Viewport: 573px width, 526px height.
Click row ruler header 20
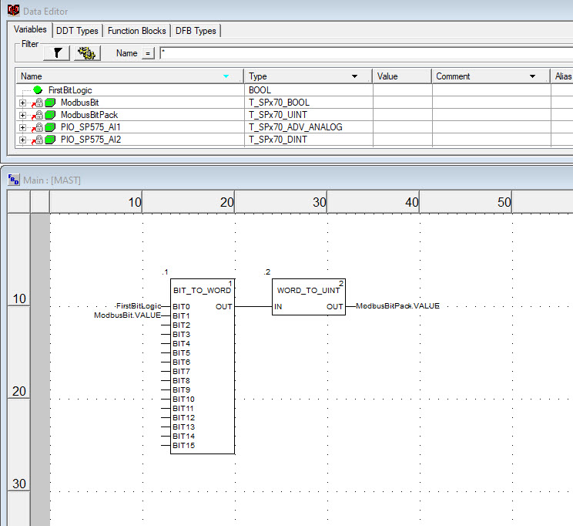click(19, 352)
